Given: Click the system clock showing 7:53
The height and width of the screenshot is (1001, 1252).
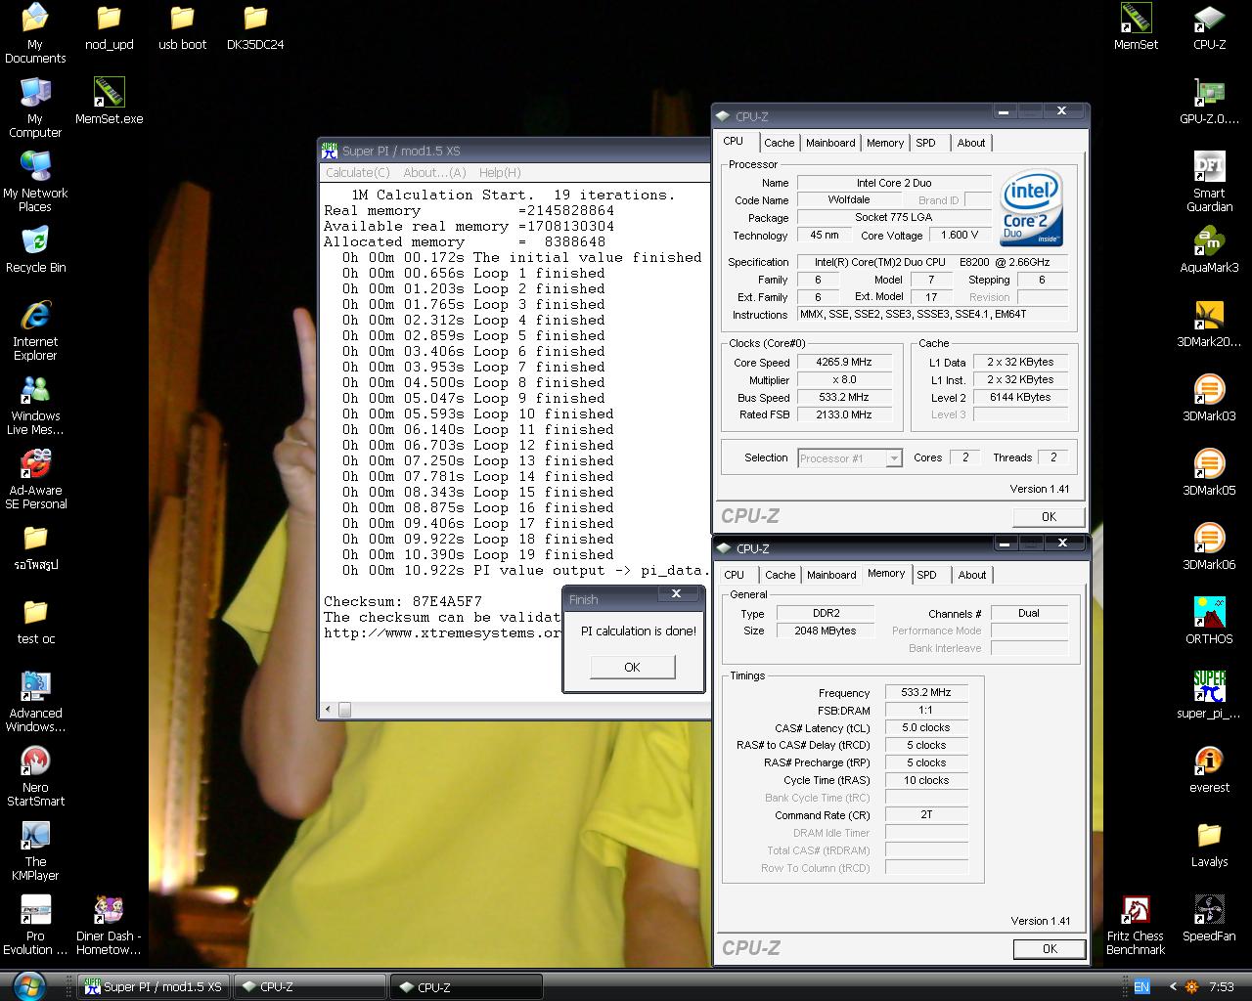Looking at the screenshot, I should [1221, 987].
